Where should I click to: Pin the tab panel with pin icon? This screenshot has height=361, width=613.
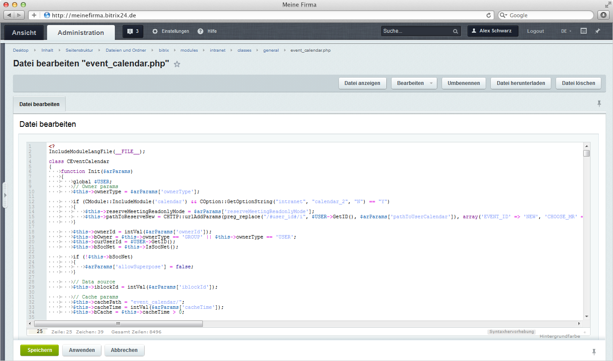pos(599,104)
